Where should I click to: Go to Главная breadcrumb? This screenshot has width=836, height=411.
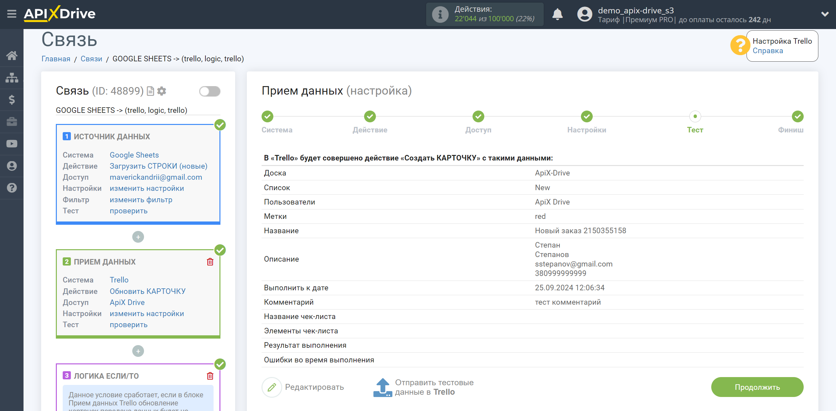tap(56, 59)
